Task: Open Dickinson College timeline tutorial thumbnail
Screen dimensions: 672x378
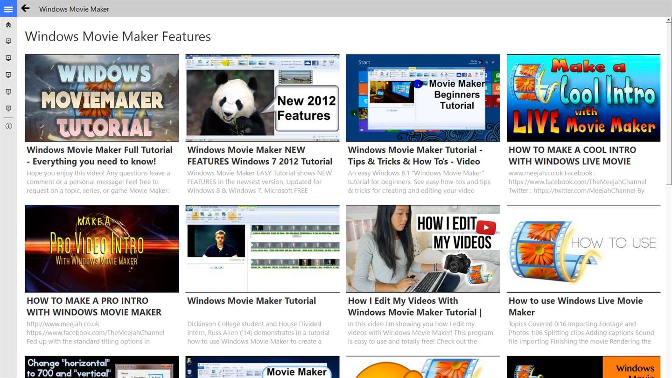Action: 262,249
